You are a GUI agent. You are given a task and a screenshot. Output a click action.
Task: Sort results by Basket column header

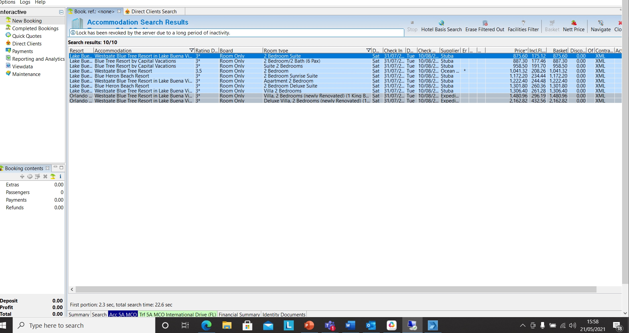point(558,50)
